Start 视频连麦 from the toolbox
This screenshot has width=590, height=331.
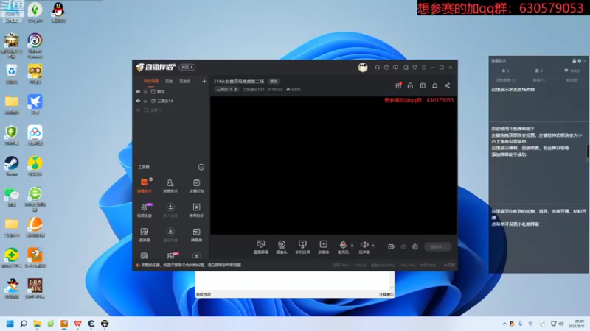145,210
